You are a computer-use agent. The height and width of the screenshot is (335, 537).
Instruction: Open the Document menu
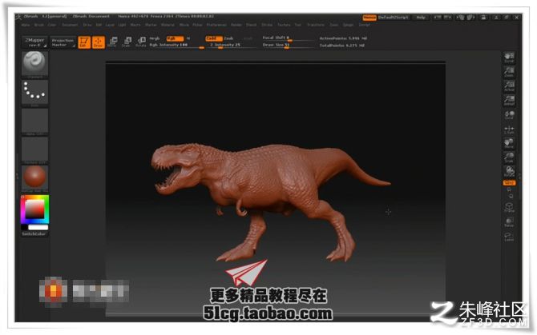tap(70, 25)
